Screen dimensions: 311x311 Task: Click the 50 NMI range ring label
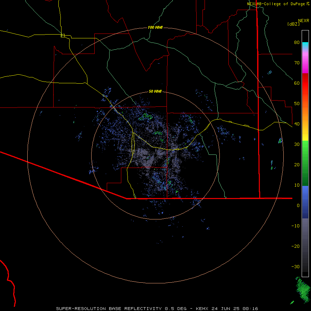(x=155, y=91)
